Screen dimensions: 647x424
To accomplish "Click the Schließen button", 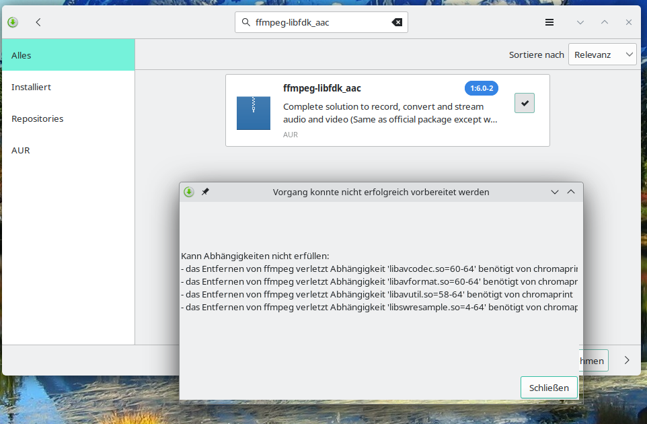I will coord(549,388).
